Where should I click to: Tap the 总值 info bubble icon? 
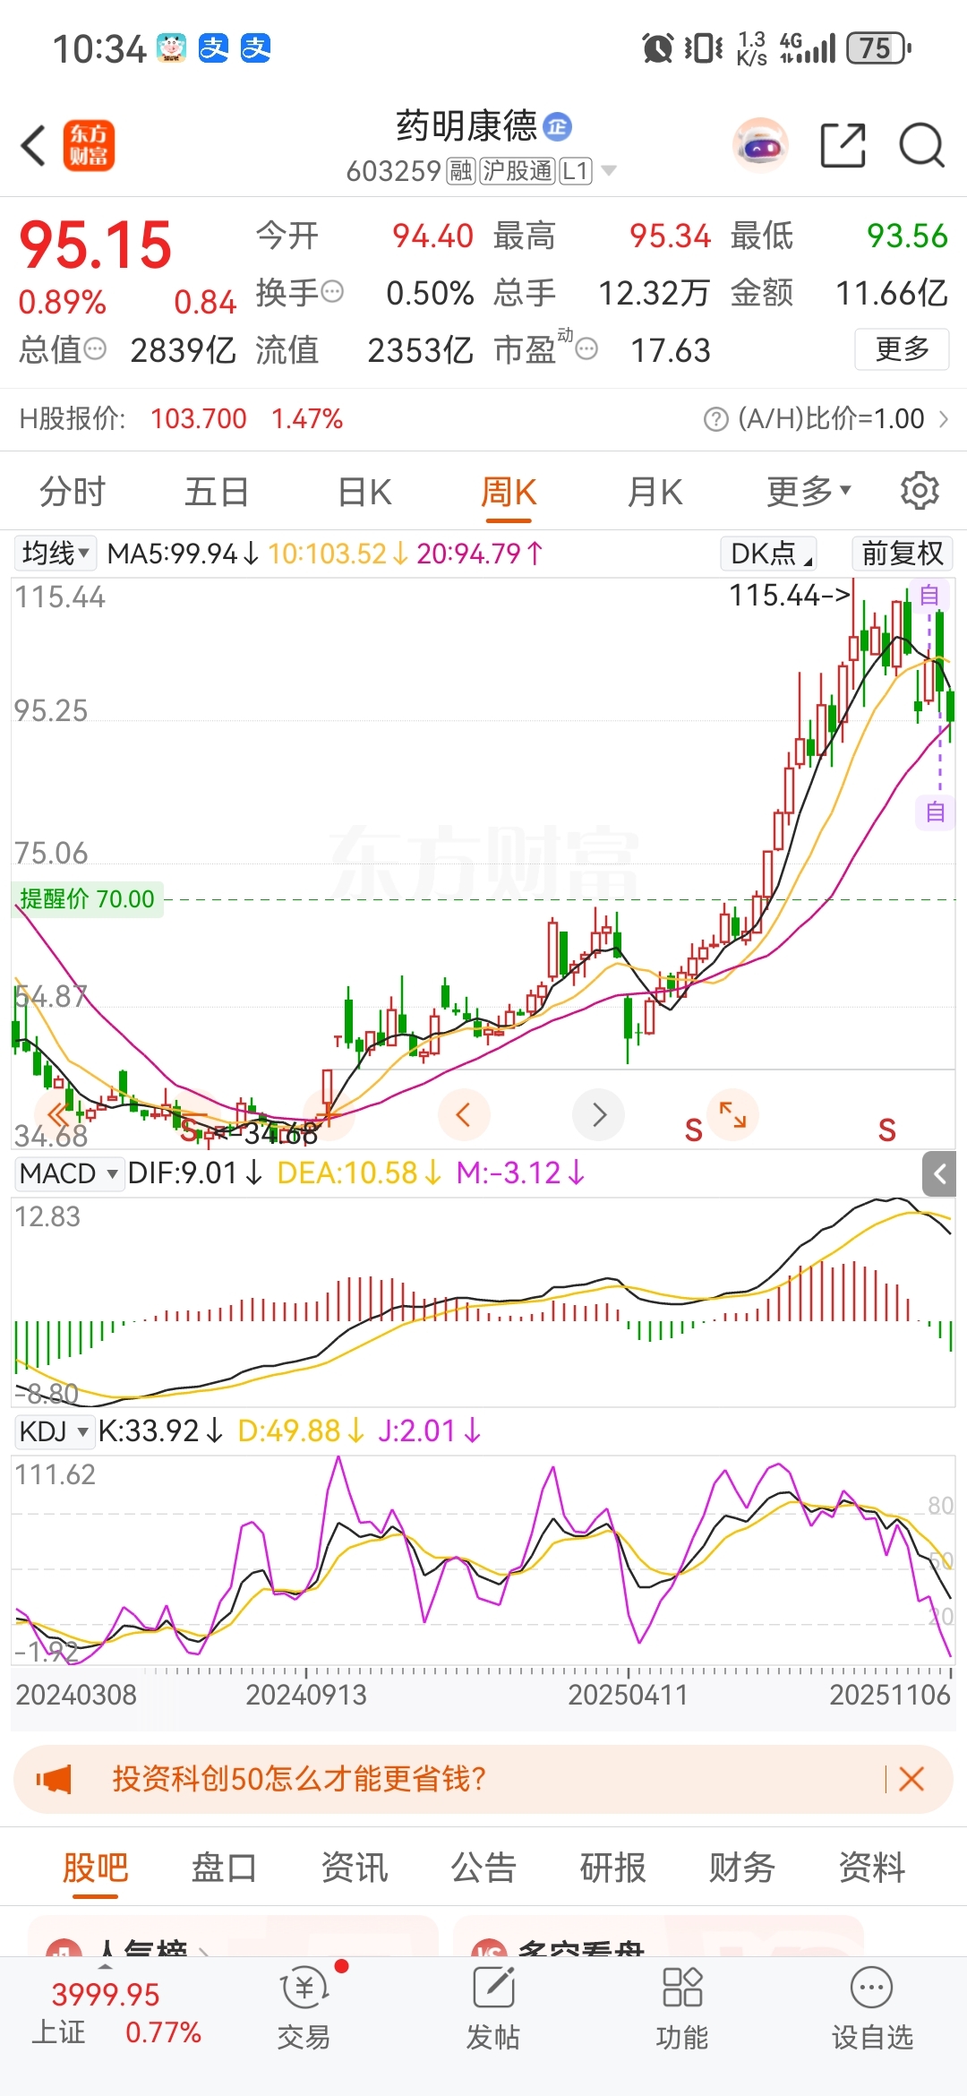coord(95,349)
